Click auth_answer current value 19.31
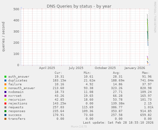Image resolution: width=158 pixels, height=130 pixels. coord(59,77)
